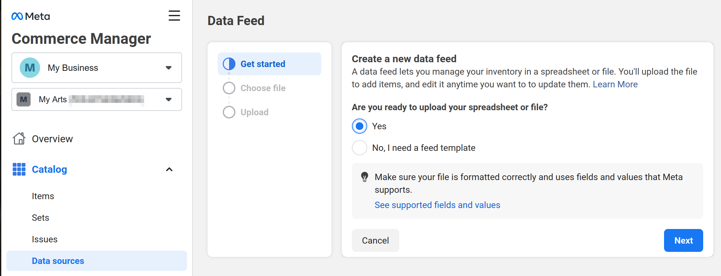Click the Get started half-filled step icon
Image resolution: width=721 pixels, height=276 pixels.
229,64
